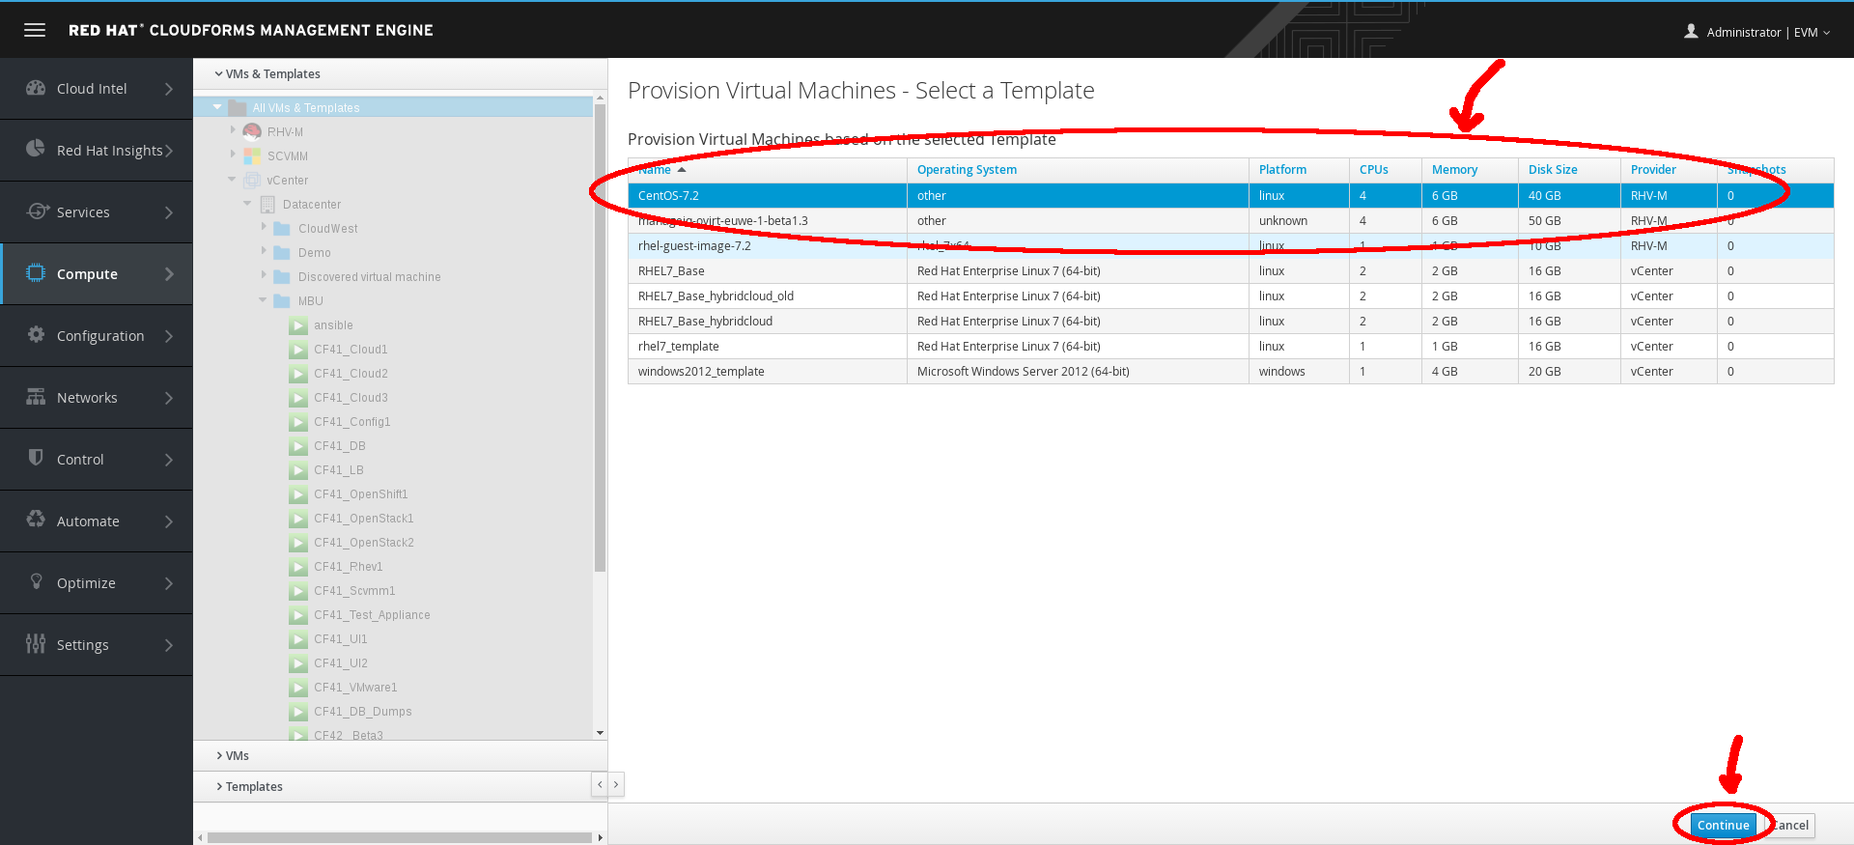Viewport: 1854px width, 845px height.
Task: Click the CF41_DB VM play icon
Action: (298, 446)
